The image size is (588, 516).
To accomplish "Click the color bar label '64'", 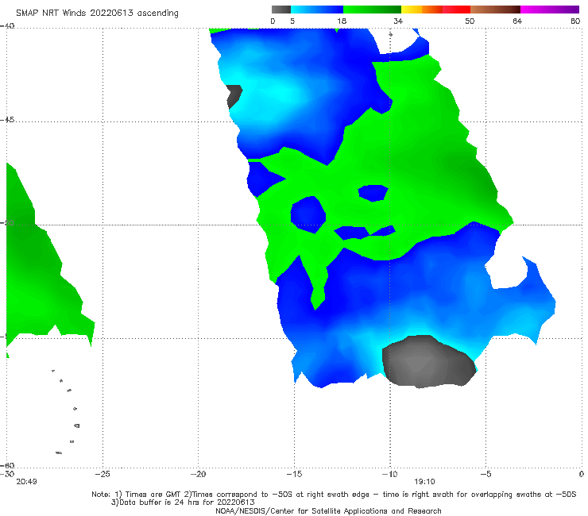I will [x=517, y=21].
